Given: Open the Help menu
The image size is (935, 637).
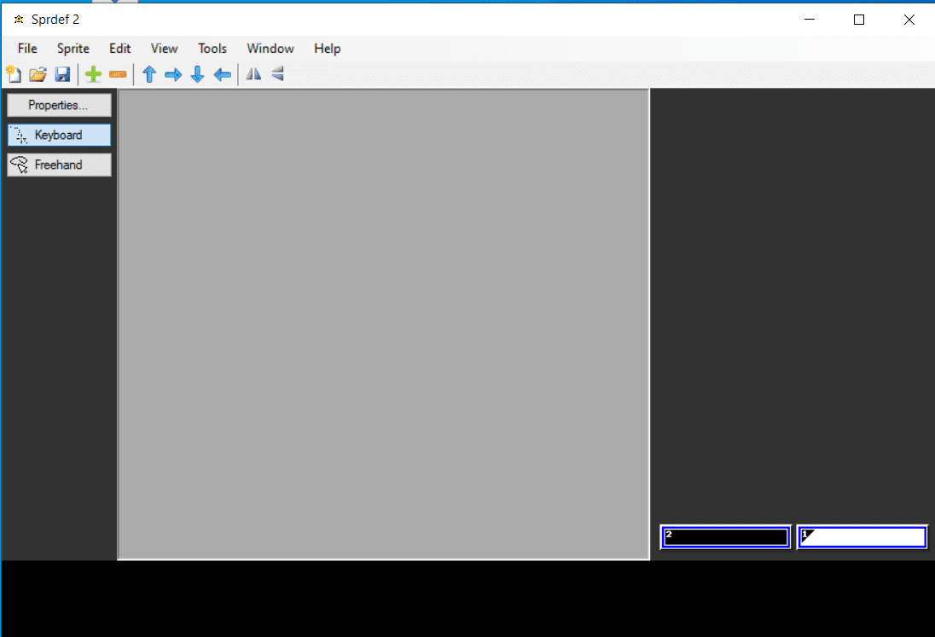Looking at the screenshot, I should 328,49.
